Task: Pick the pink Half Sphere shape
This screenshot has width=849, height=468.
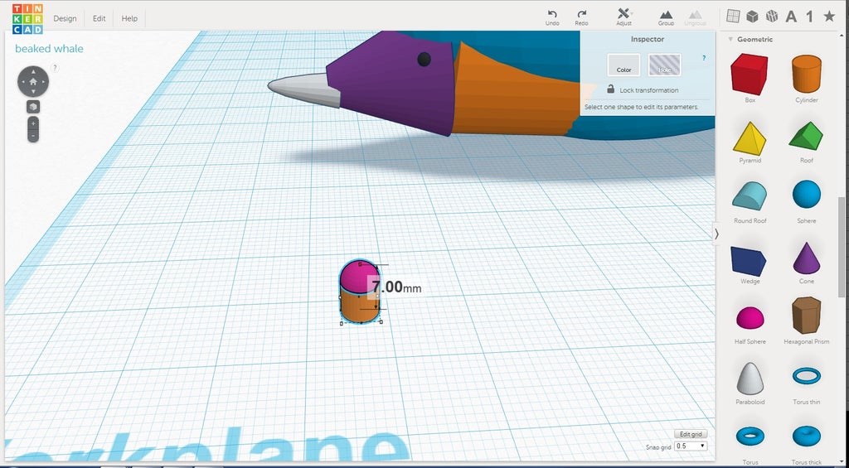Action: (750, 317)
